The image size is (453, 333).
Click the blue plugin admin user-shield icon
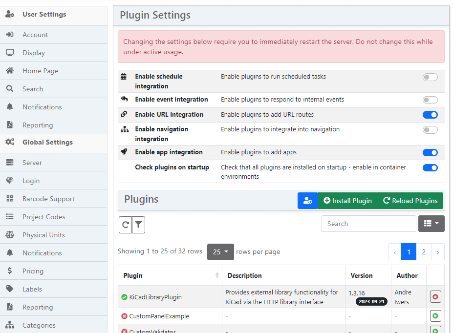click(x=307, y=201)
